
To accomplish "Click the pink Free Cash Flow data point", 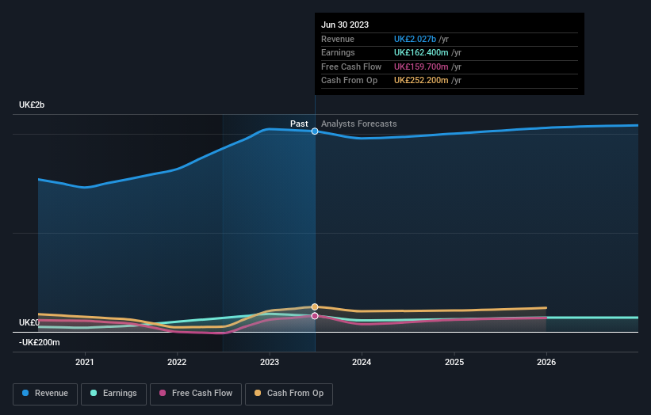I will pyautogui.click(x=315, y=316).
